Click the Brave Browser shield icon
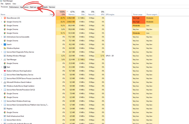Image resolution: width=189 pixels, height=124 pixels. click(5, 18)
